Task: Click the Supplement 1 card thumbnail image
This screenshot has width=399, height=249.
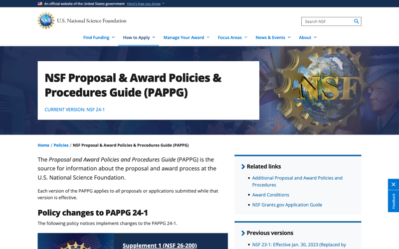Action: pos(76,241)
